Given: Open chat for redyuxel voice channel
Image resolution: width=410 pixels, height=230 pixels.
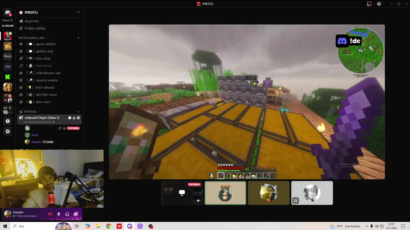Looking at the screenshot, I should tap(70, 118).
